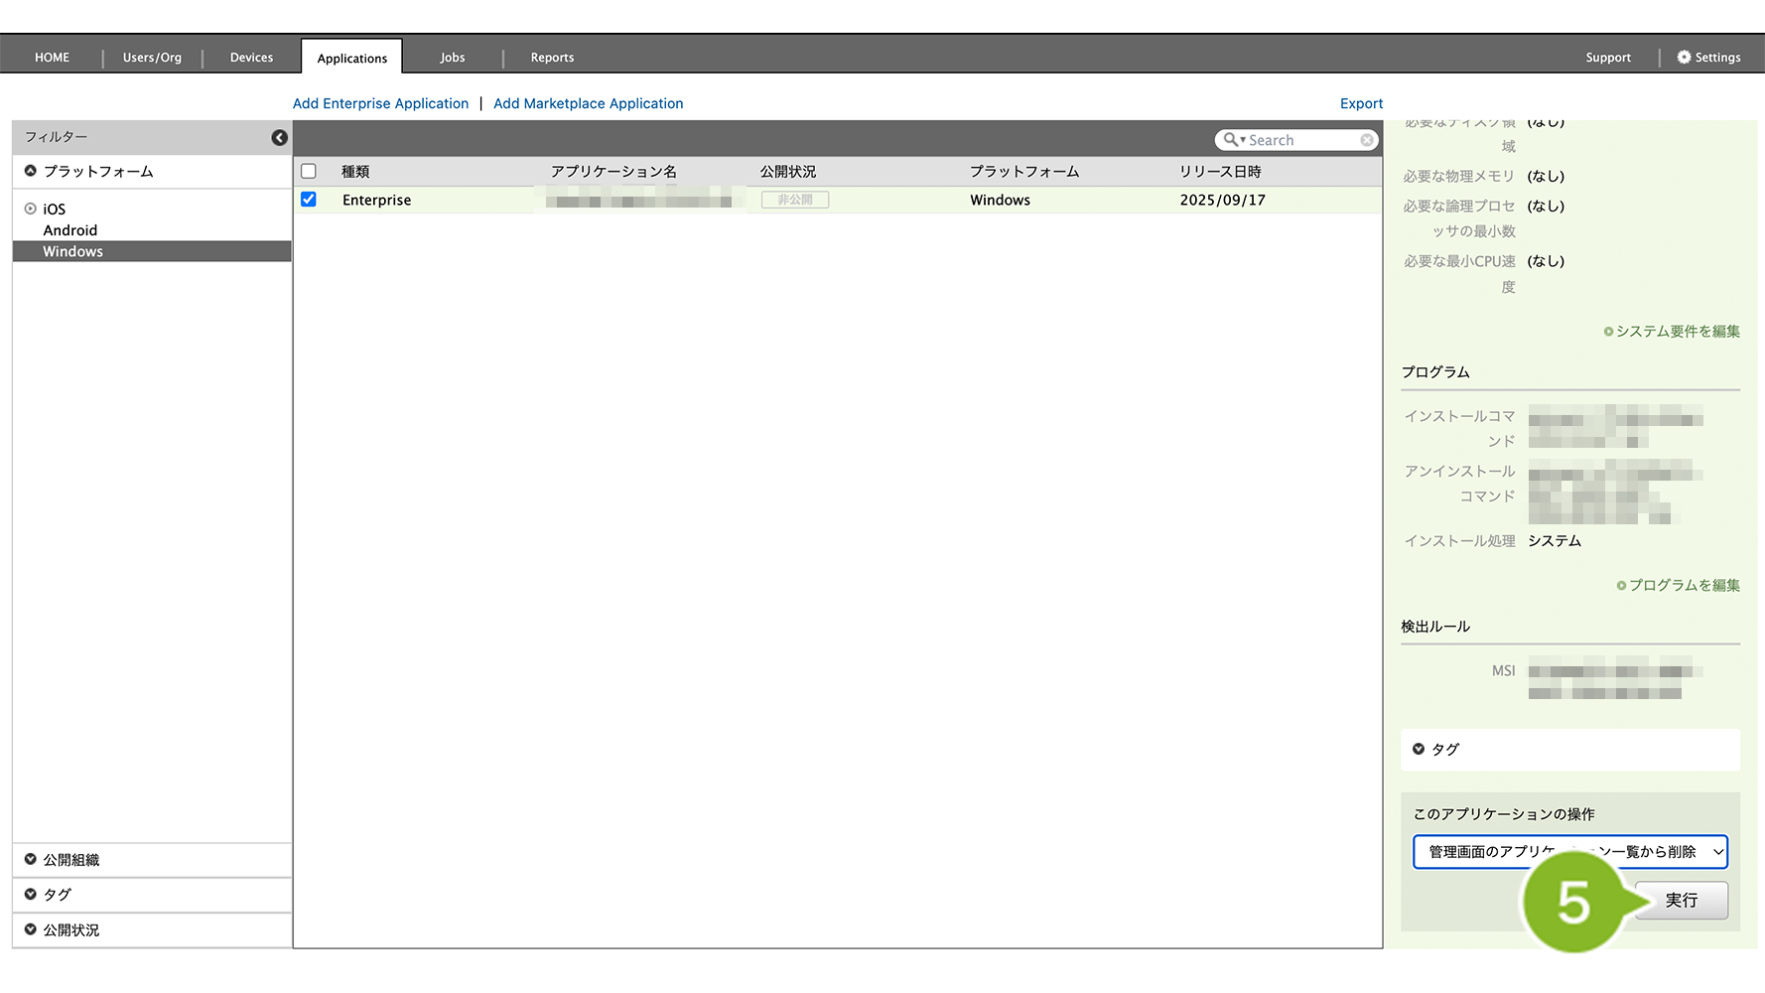Uncheck the Enterprise row checkbox
The width and height of the screenshot is (1765, 993).
(309, 200)
